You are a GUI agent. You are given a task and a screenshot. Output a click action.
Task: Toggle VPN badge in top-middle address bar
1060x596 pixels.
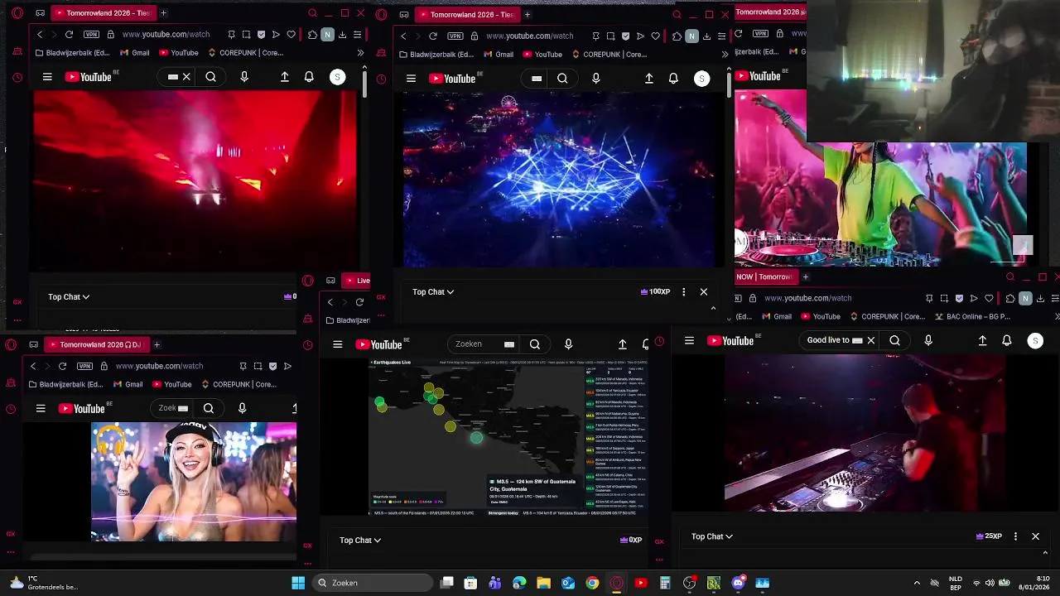coord(455,36)
